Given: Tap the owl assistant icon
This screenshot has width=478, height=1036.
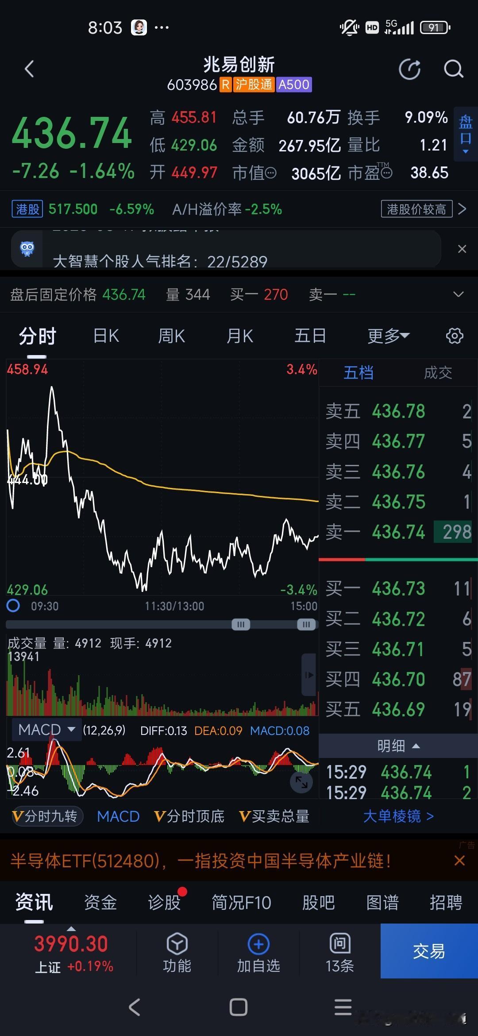Looking at the screenshot, I should pos(27,248).
